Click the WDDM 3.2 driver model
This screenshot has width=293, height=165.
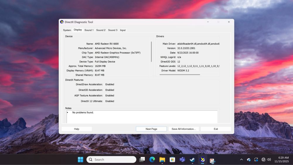click(183, 71)
